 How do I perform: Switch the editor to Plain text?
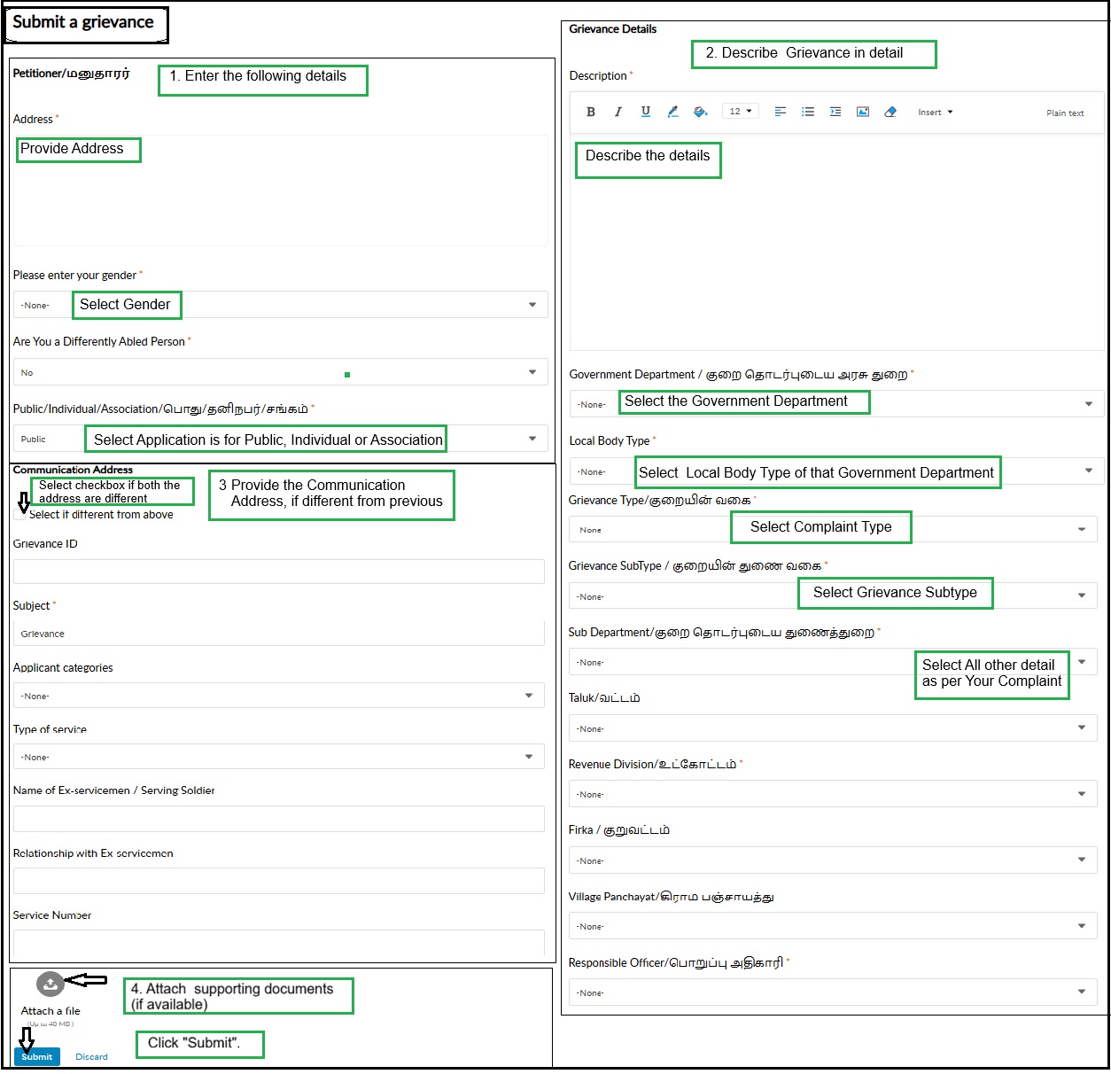point(1065,113)
